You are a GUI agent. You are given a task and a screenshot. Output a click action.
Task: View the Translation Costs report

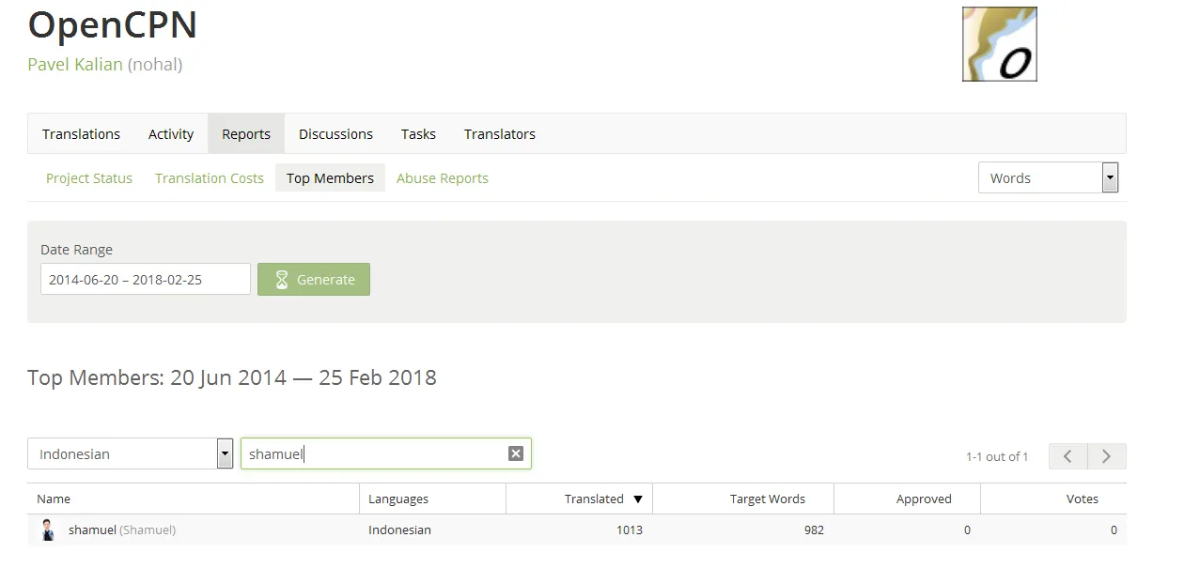(x=210, y=178)
